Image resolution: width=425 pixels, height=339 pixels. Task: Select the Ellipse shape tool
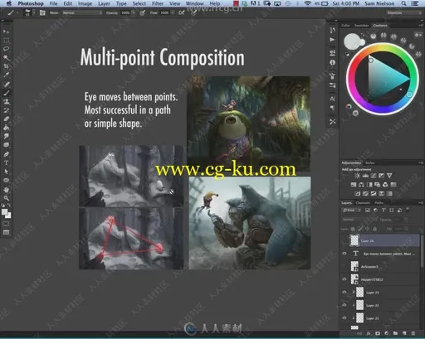pos(6,180)
